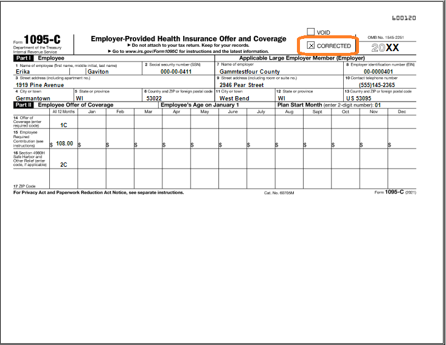Screen dimensions: 446x345
Task: Click the All 12 Months column header
Action: [64, 112]
